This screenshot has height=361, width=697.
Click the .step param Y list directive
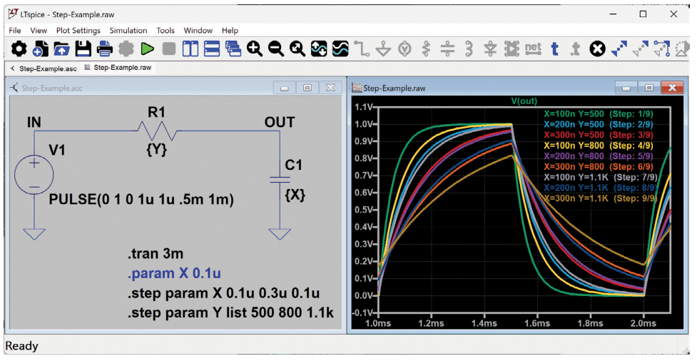click(x=230, y=313)
